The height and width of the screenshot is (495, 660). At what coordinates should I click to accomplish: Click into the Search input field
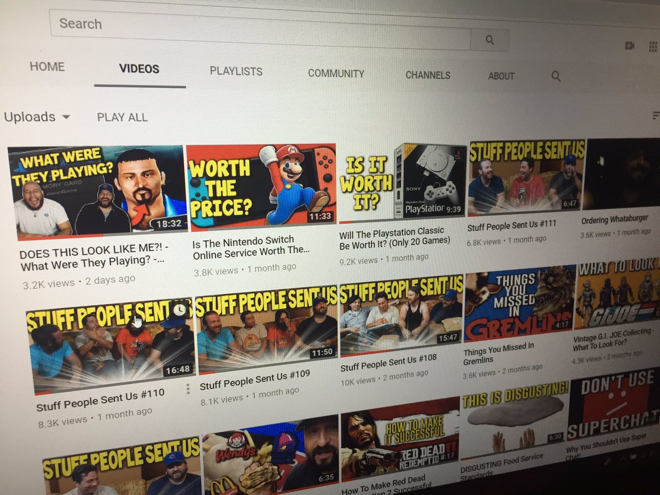[260, 31]
